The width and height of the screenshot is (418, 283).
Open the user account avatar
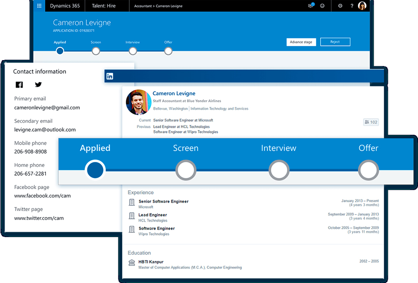click(362, 5)
